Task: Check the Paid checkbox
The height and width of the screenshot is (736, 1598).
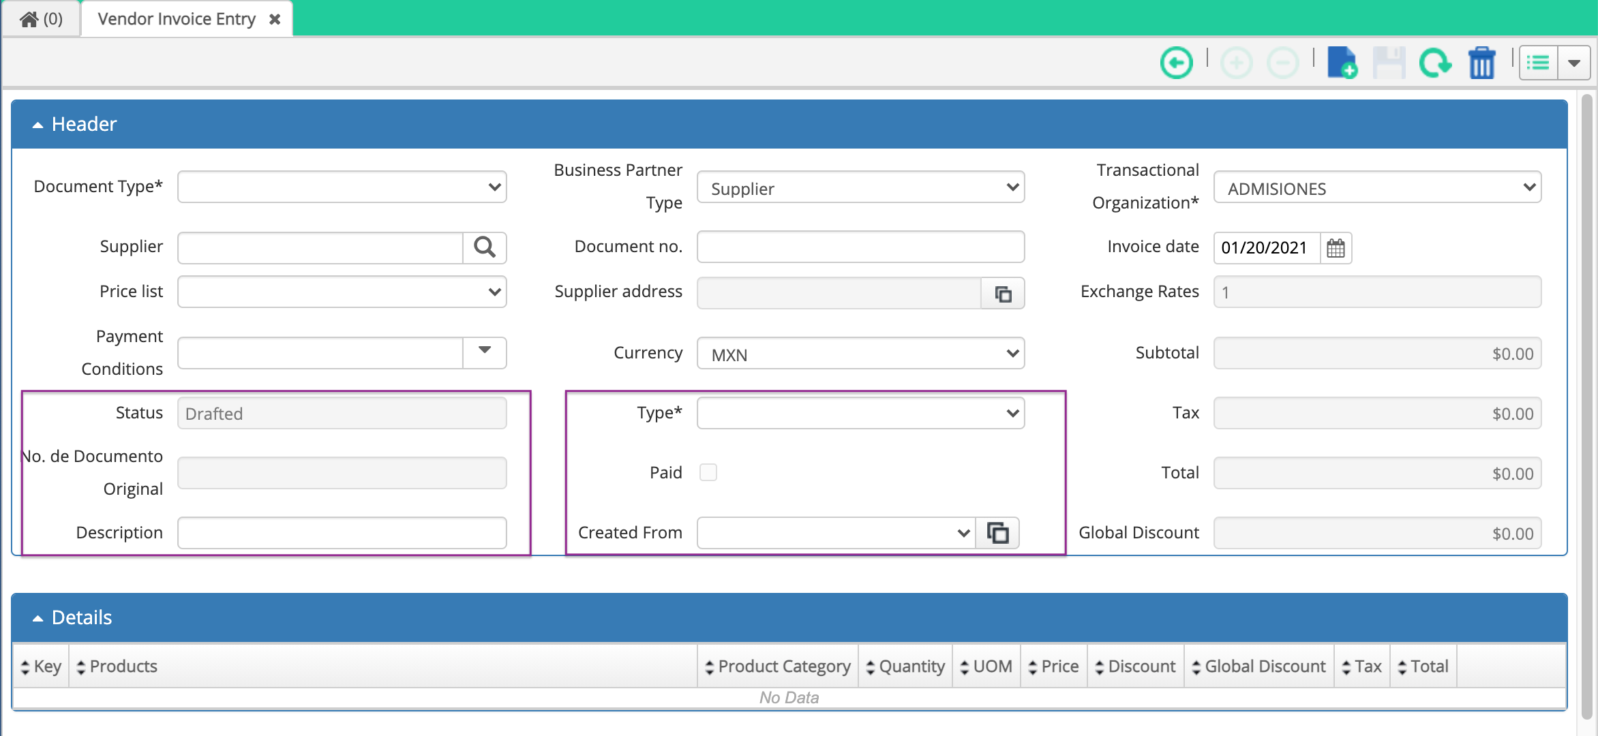Action: (708, 472)
